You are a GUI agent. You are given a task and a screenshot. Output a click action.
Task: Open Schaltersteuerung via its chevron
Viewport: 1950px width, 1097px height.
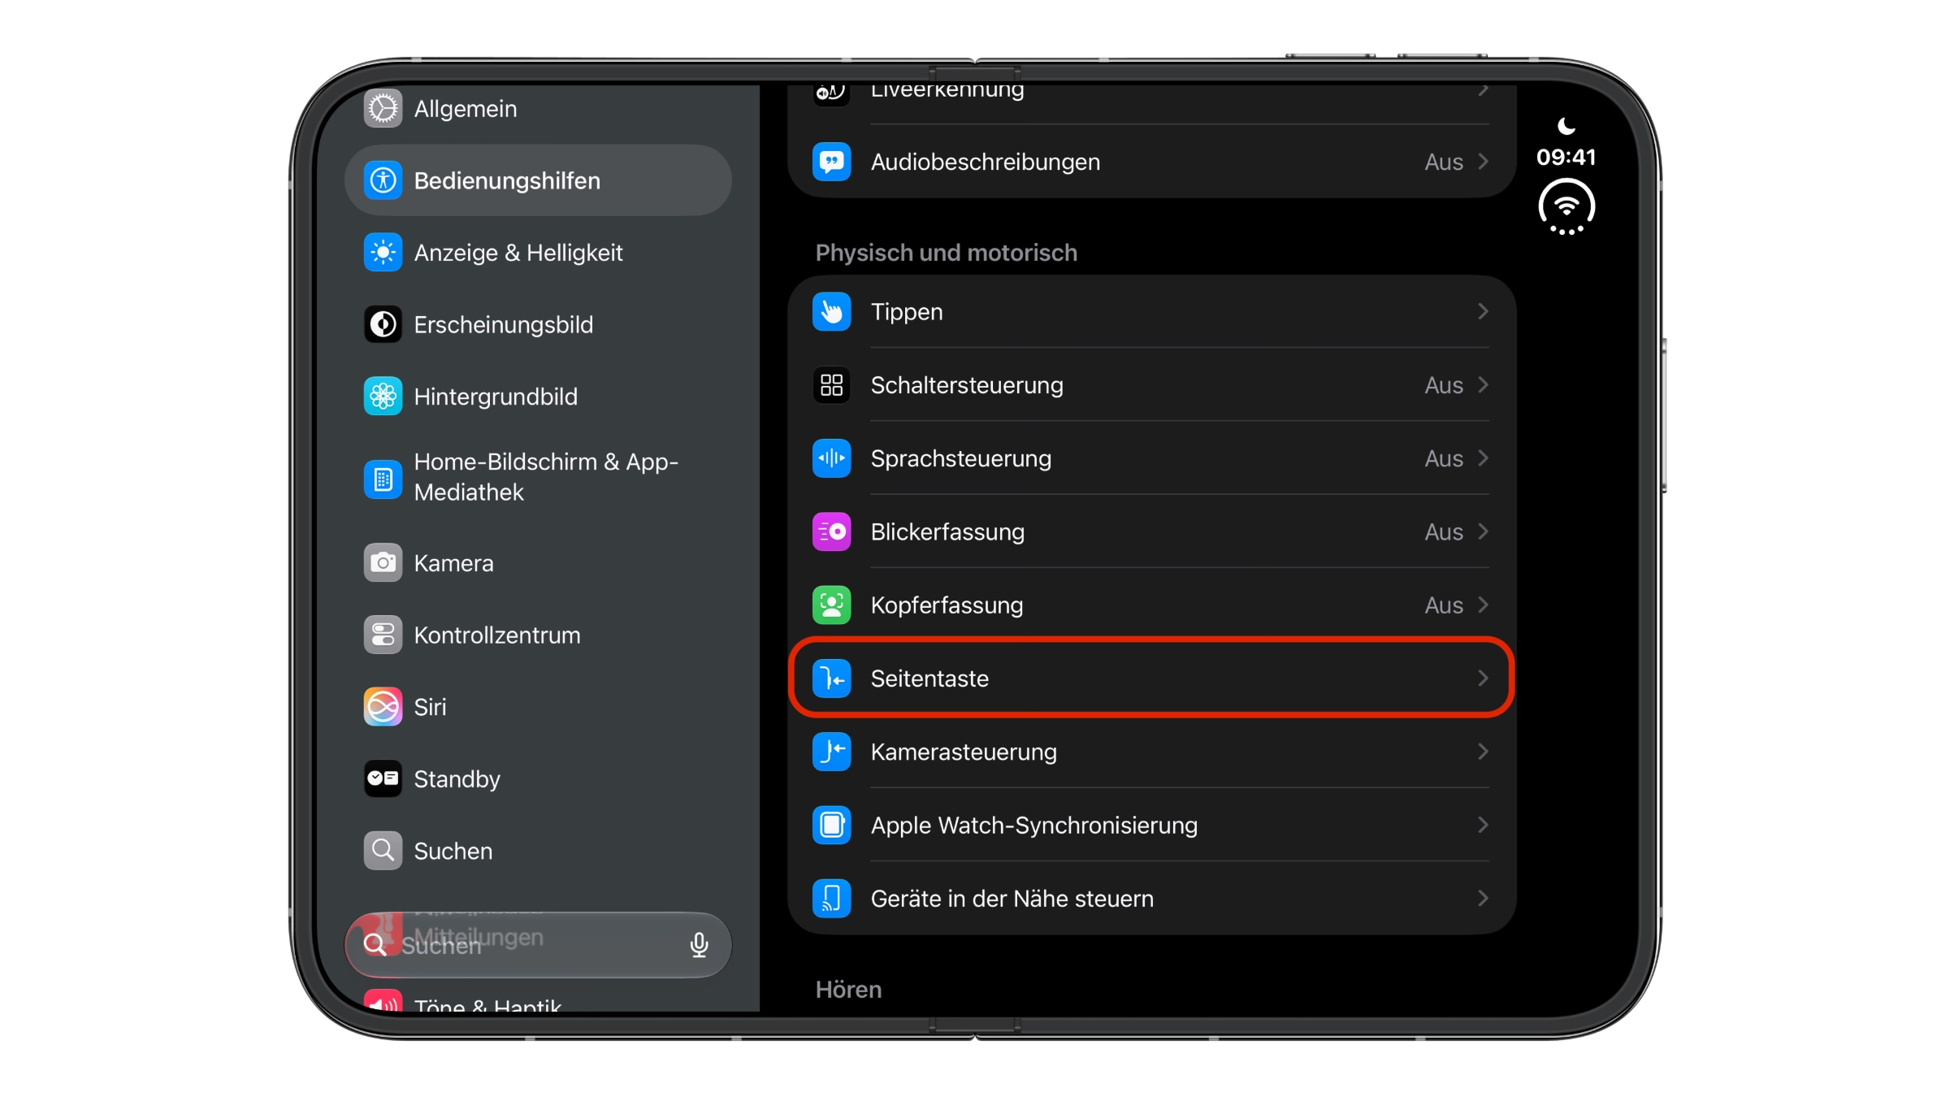[1483, 384]
